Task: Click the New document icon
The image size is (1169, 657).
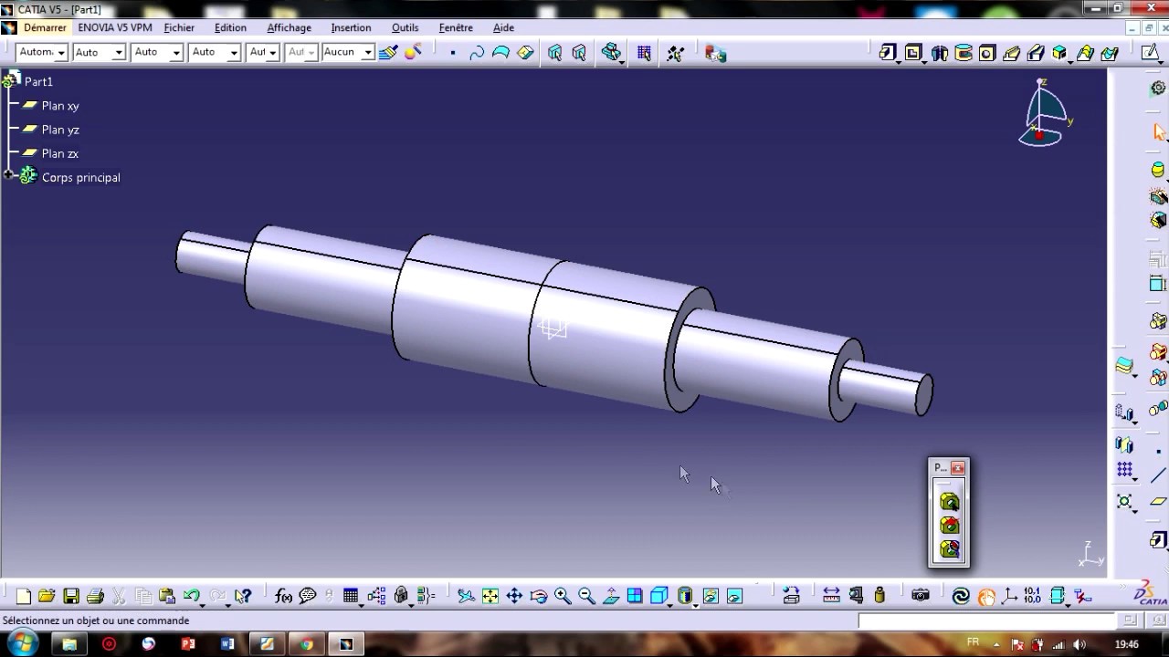Action: point(24,596)
